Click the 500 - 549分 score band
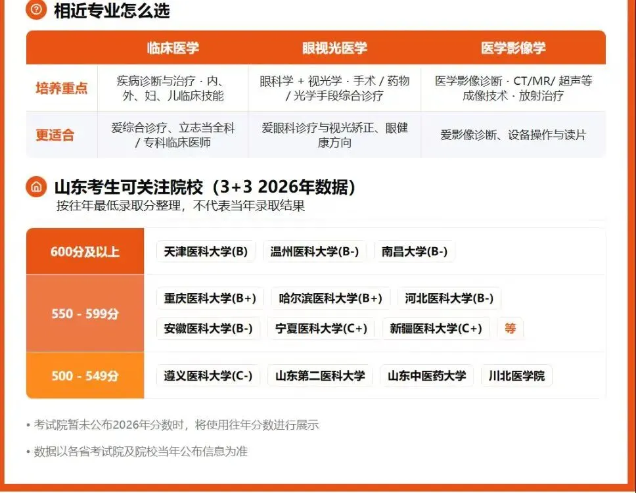This screenshot has width=636, height=493. pos(85,376)
